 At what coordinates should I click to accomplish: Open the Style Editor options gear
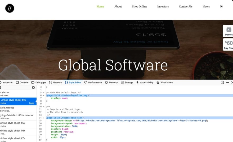[x=33, y=88]
